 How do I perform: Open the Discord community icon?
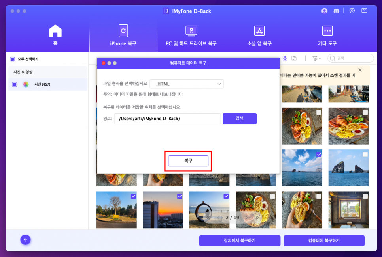[x=336, y=11]
